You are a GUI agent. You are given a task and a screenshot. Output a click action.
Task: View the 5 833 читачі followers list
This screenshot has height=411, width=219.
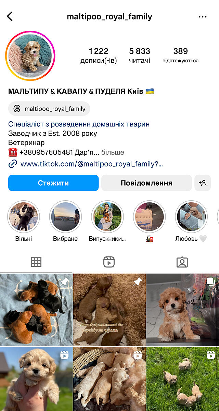point(140,56)
